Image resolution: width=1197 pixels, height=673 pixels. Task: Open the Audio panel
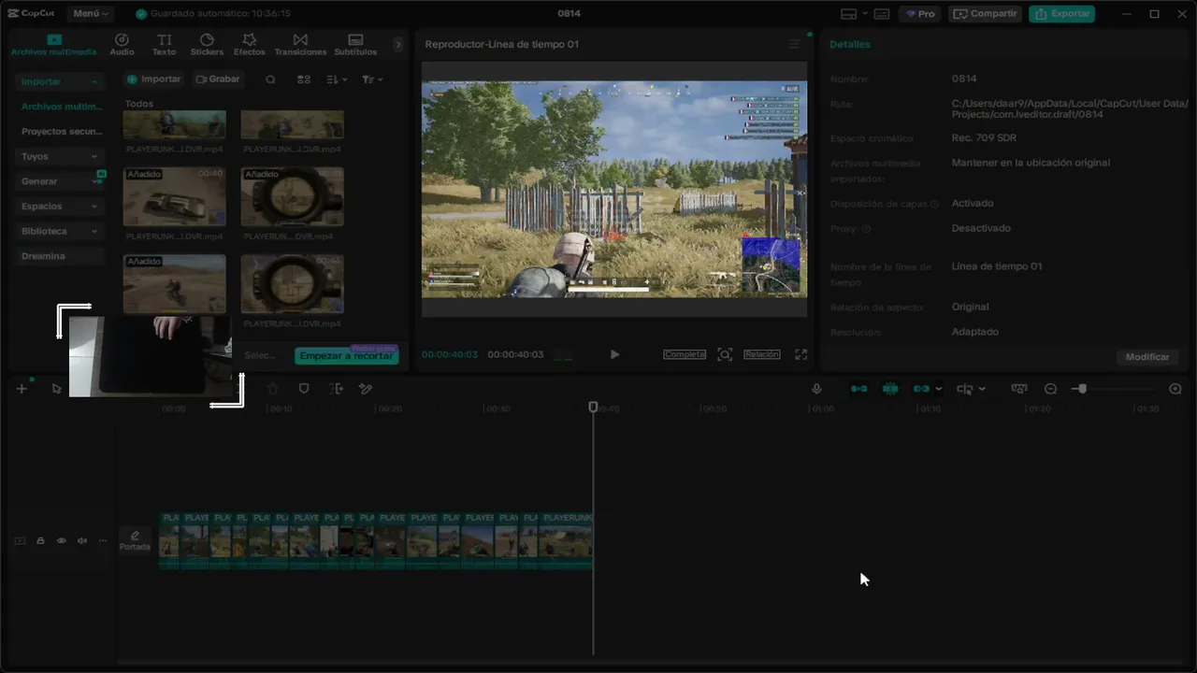point(122,45)
